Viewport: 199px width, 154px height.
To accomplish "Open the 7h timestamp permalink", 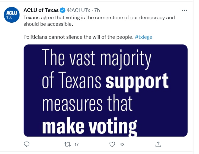I will 97,10.
